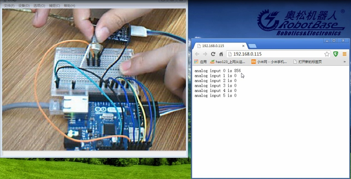Viewport: 351px width, 179px height.
Task: Click the text 'analog input 5 is 0'
Action: tap(215, 96)
